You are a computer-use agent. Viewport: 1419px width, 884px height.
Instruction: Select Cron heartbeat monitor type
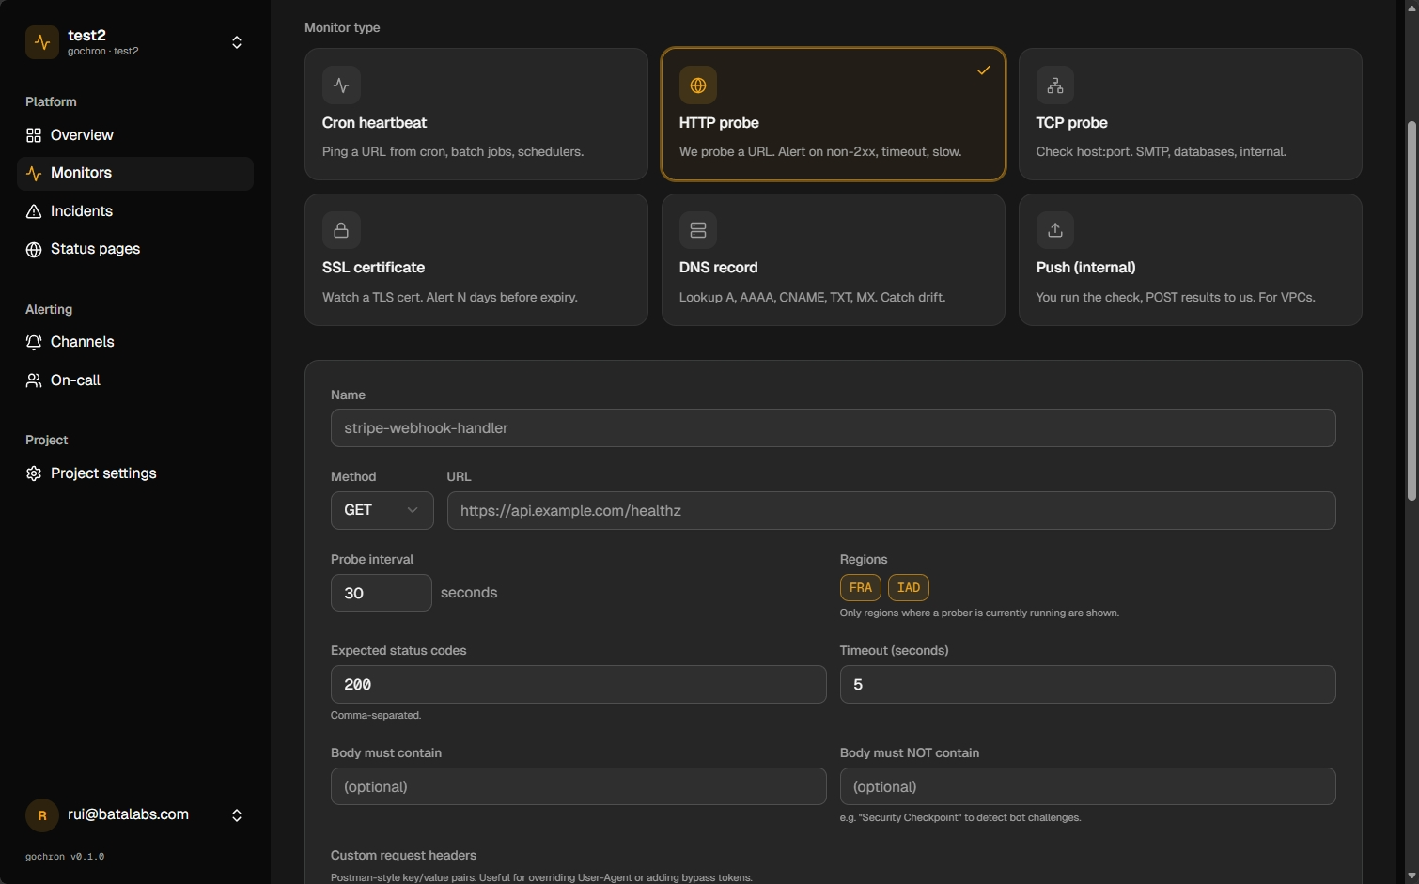[x=476, y=114]
